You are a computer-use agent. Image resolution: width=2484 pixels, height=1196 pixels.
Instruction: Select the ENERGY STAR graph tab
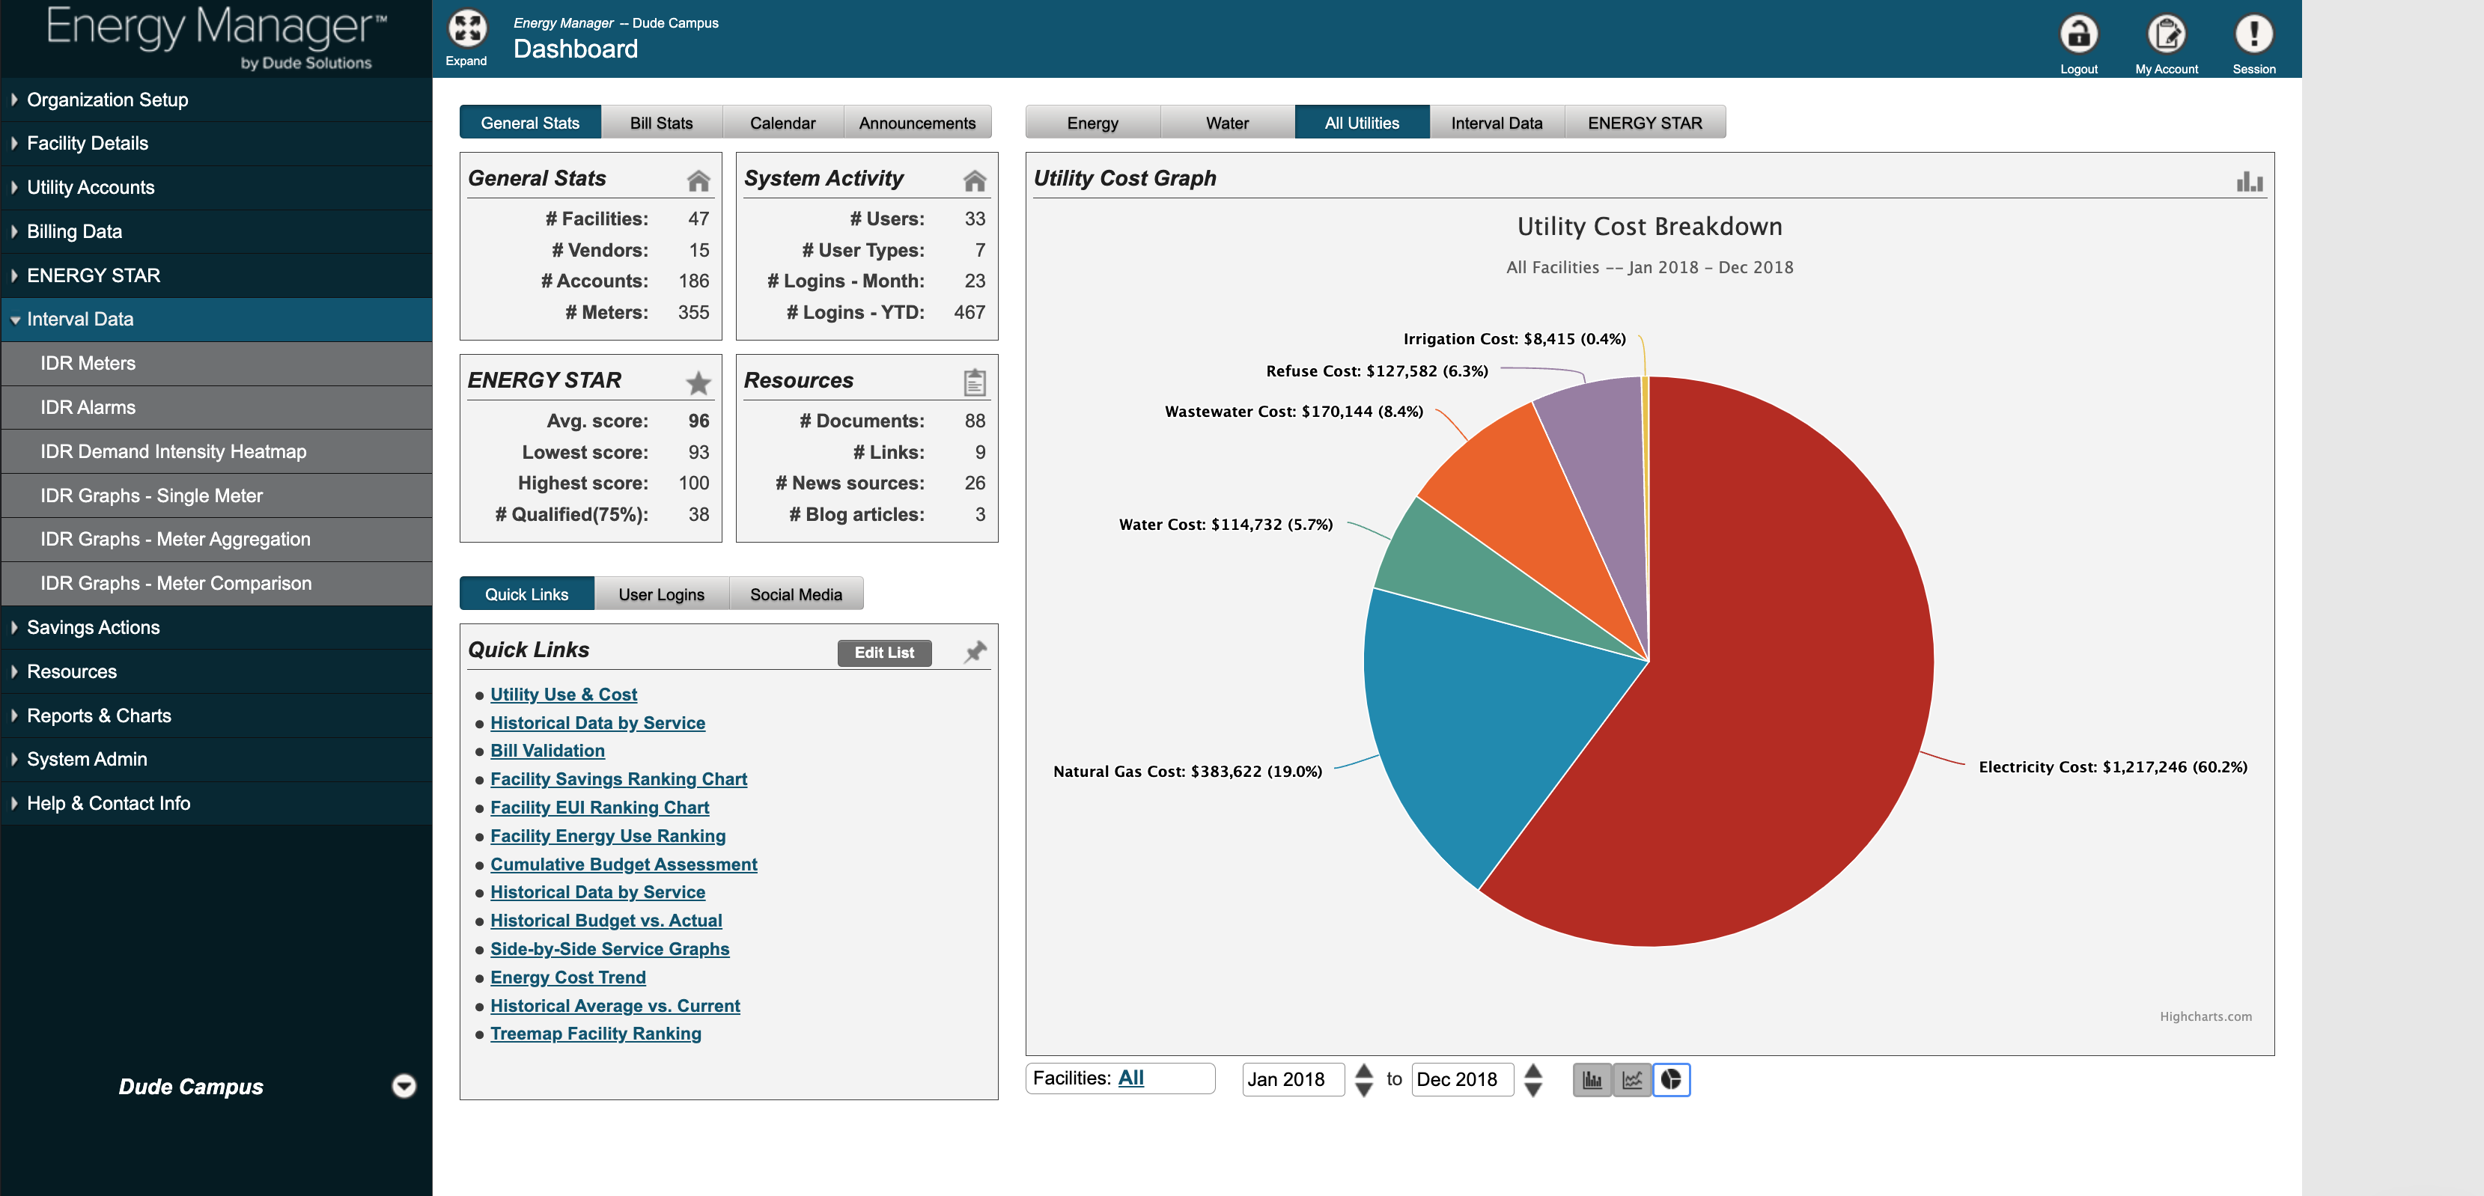click(1644, 123)
